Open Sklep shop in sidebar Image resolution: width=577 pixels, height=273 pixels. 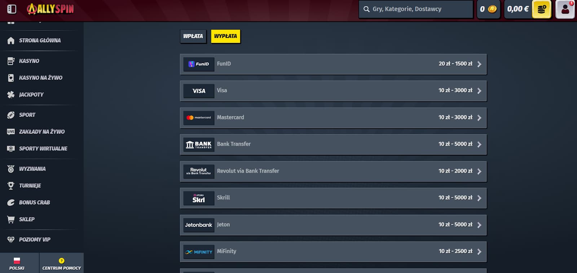(x=27, y=219)
